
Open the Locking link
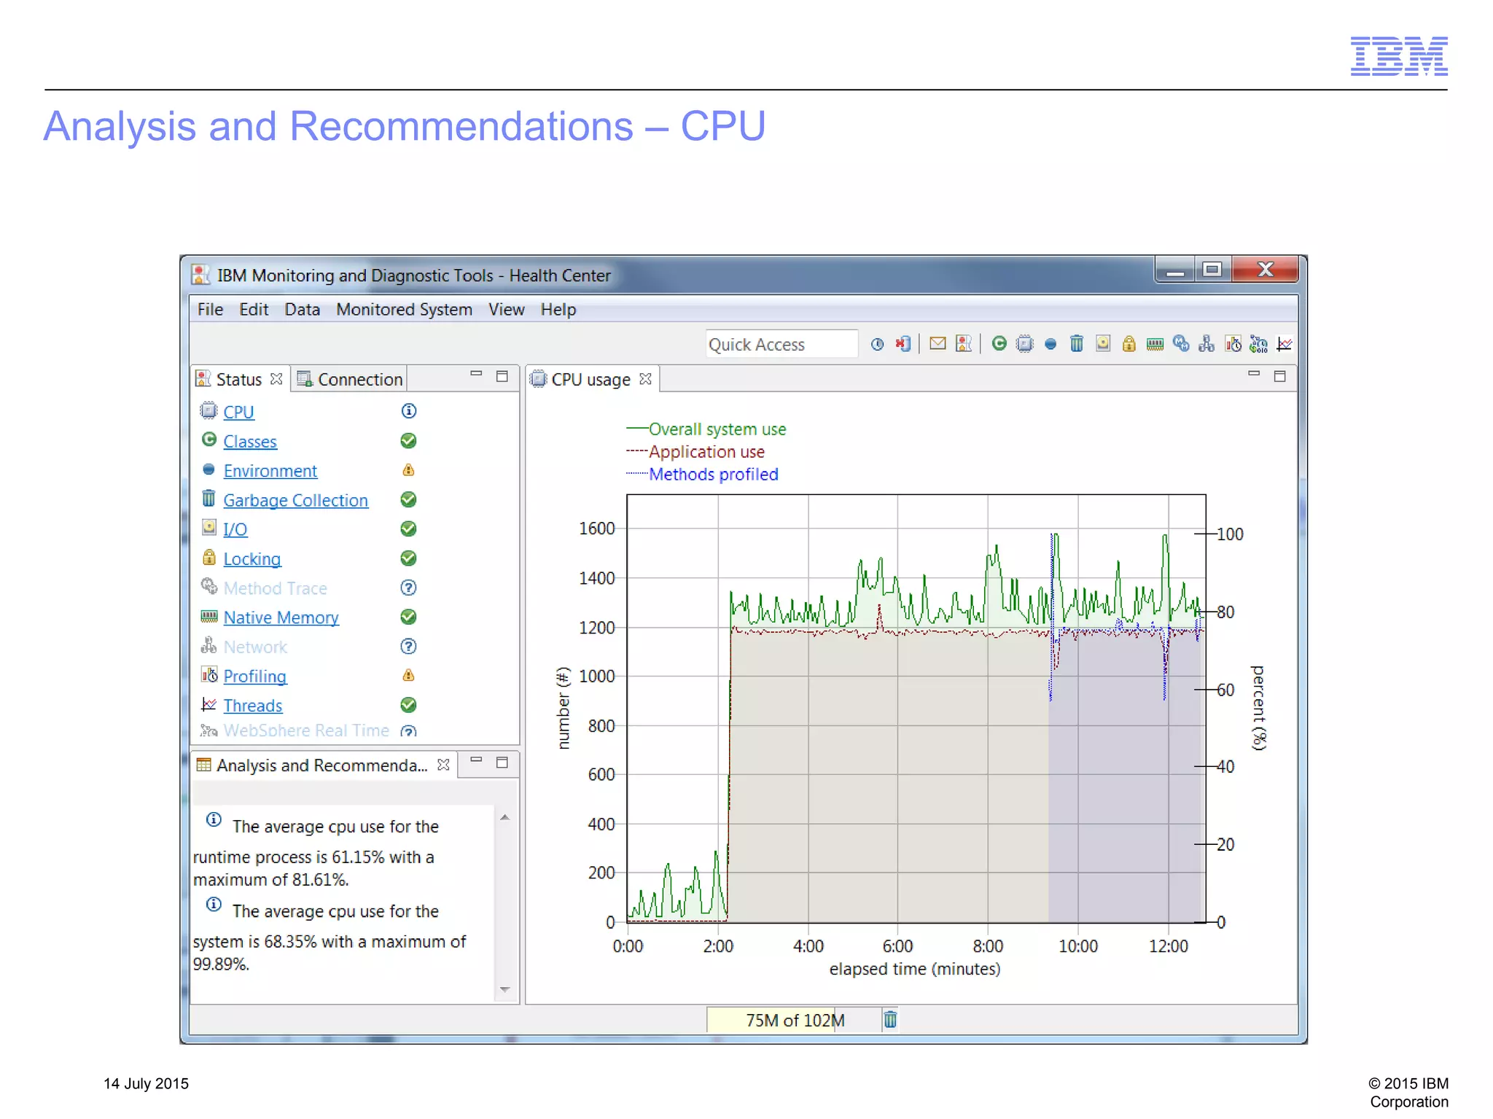252,559
